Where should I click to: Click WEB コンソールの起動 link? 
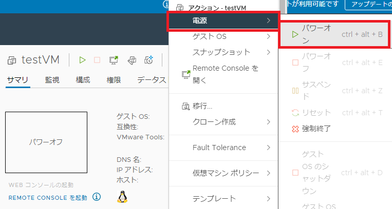[41, 185]
